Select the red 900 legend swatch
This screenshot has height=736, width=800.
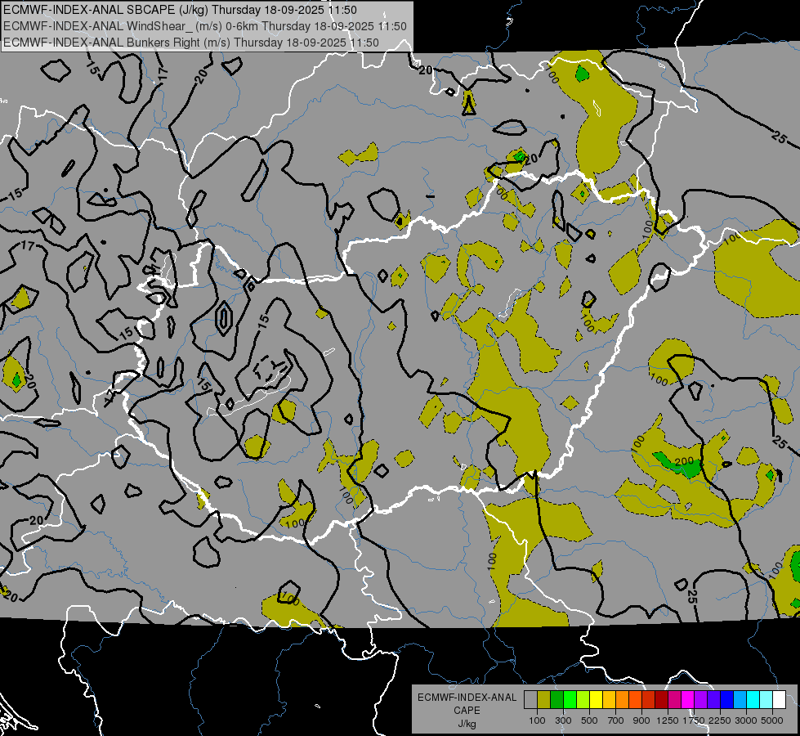pyautogui.click(x=649, y=700)
